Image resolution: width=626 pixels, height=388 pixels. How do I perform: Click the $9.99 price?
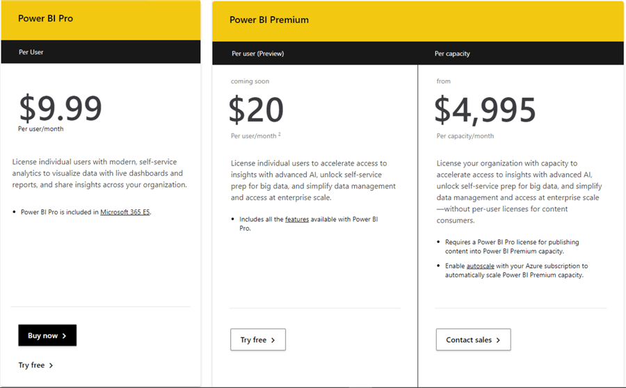(61, 108)
